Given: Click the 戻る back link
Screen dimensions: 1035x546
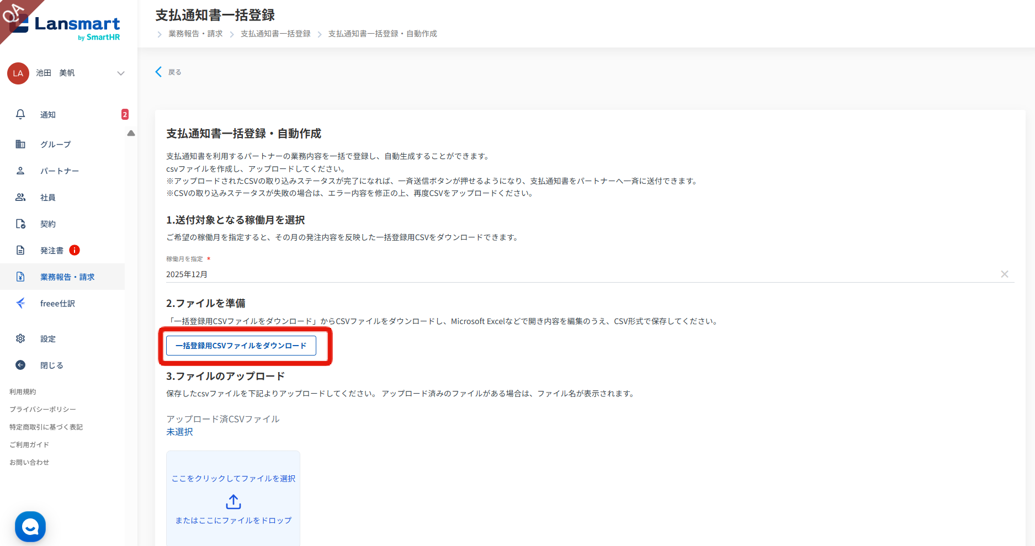Looking at the screenshot, I should (174, 72).
